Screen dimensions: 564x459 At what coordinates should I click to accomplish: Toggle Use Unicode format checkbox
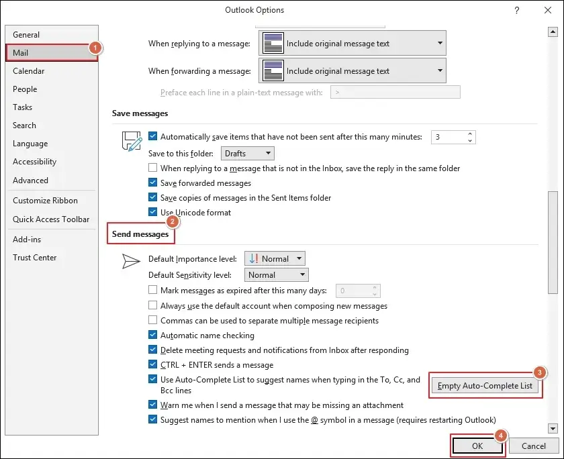pyautogui.click(x=152, y=212)
